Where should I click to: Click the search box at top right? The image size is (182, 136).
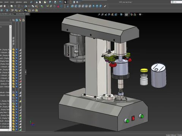(176, 2)
